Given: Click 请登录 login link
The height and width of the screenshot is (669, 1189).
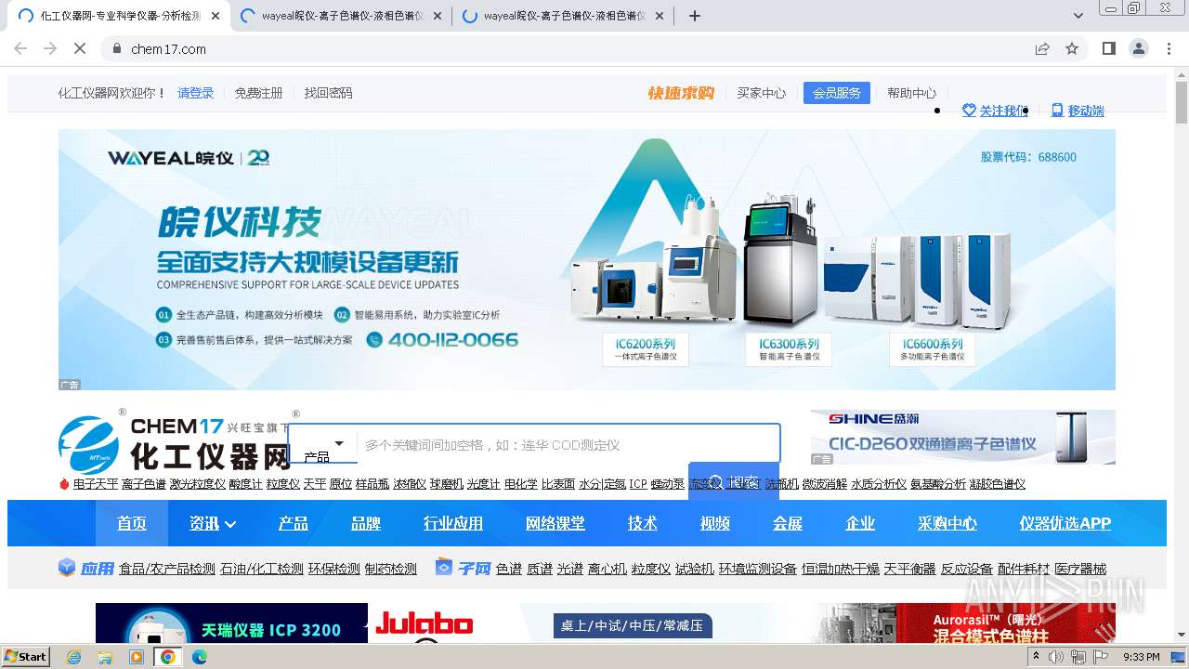Looking at the screenshot, I should click(196, 93).
